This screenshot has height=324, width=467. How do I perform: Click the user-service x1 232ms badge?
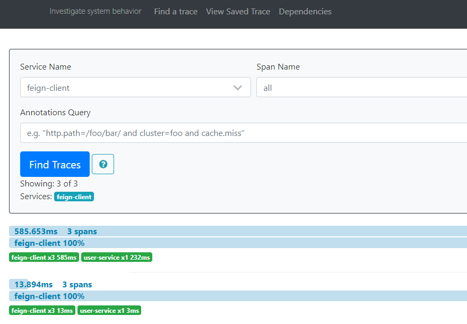(x=117, y=257)
